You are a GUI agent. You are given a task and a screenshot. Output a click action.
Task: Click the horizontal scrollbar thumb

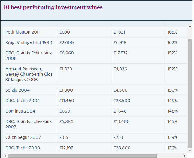(x=82, y=156)
